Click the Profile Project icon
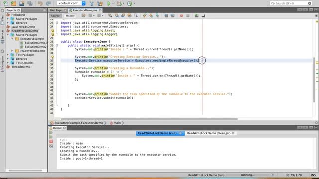The width and height of the screenshot is (319, 179). (x=130, y=3)
